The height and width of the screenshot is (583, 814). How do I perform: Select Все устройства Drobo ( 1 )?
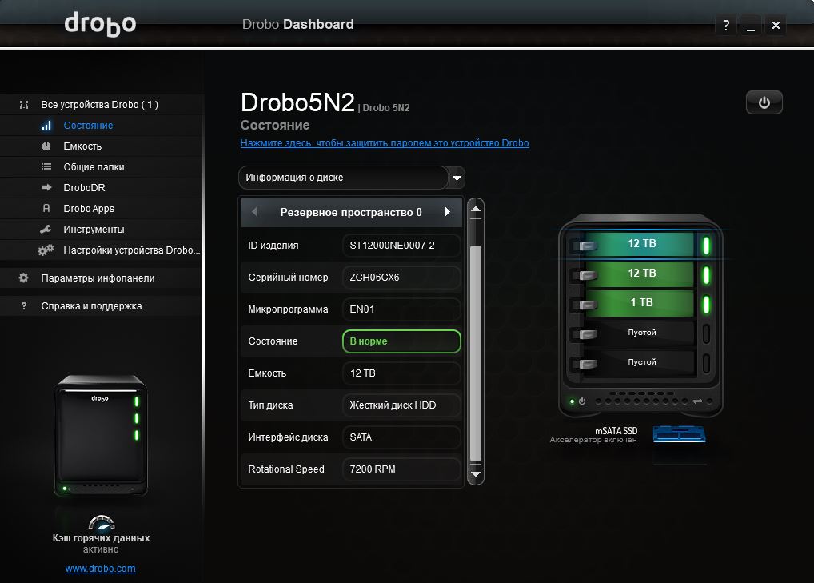tap(100, 104)
